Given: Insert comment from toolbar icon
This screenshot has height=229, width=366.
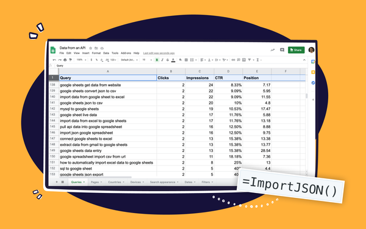Looking at the screenshot, I should pyautogui.click(x=239, y=60).
